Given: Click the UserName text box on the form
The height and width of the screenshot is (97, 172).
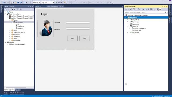Looking at the screenshot, I should tap(78, 23).
